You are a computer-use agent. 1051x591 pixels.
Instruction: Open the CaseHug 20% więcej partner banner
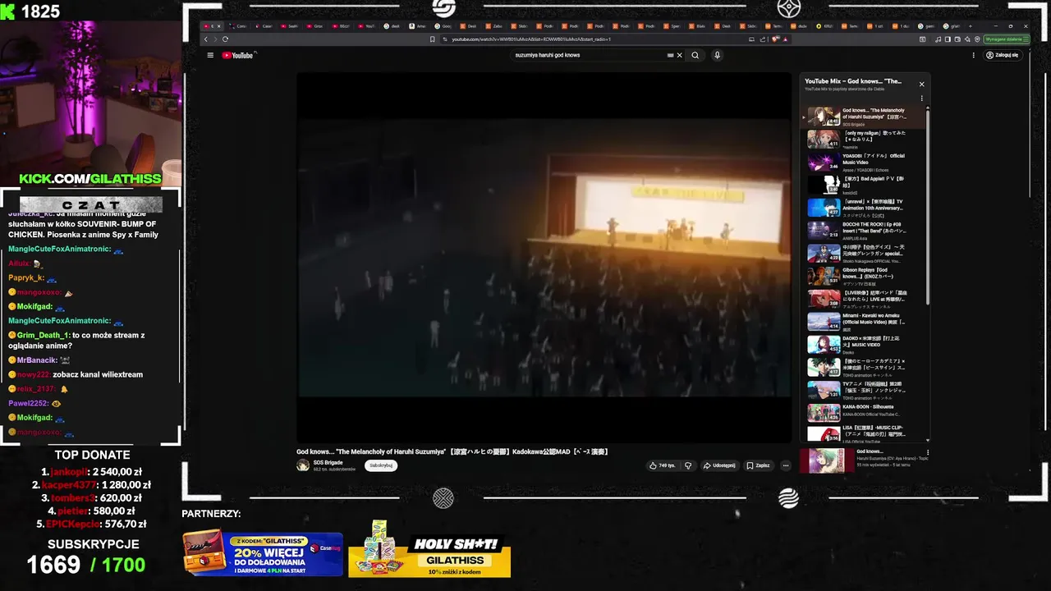point(263,553)
